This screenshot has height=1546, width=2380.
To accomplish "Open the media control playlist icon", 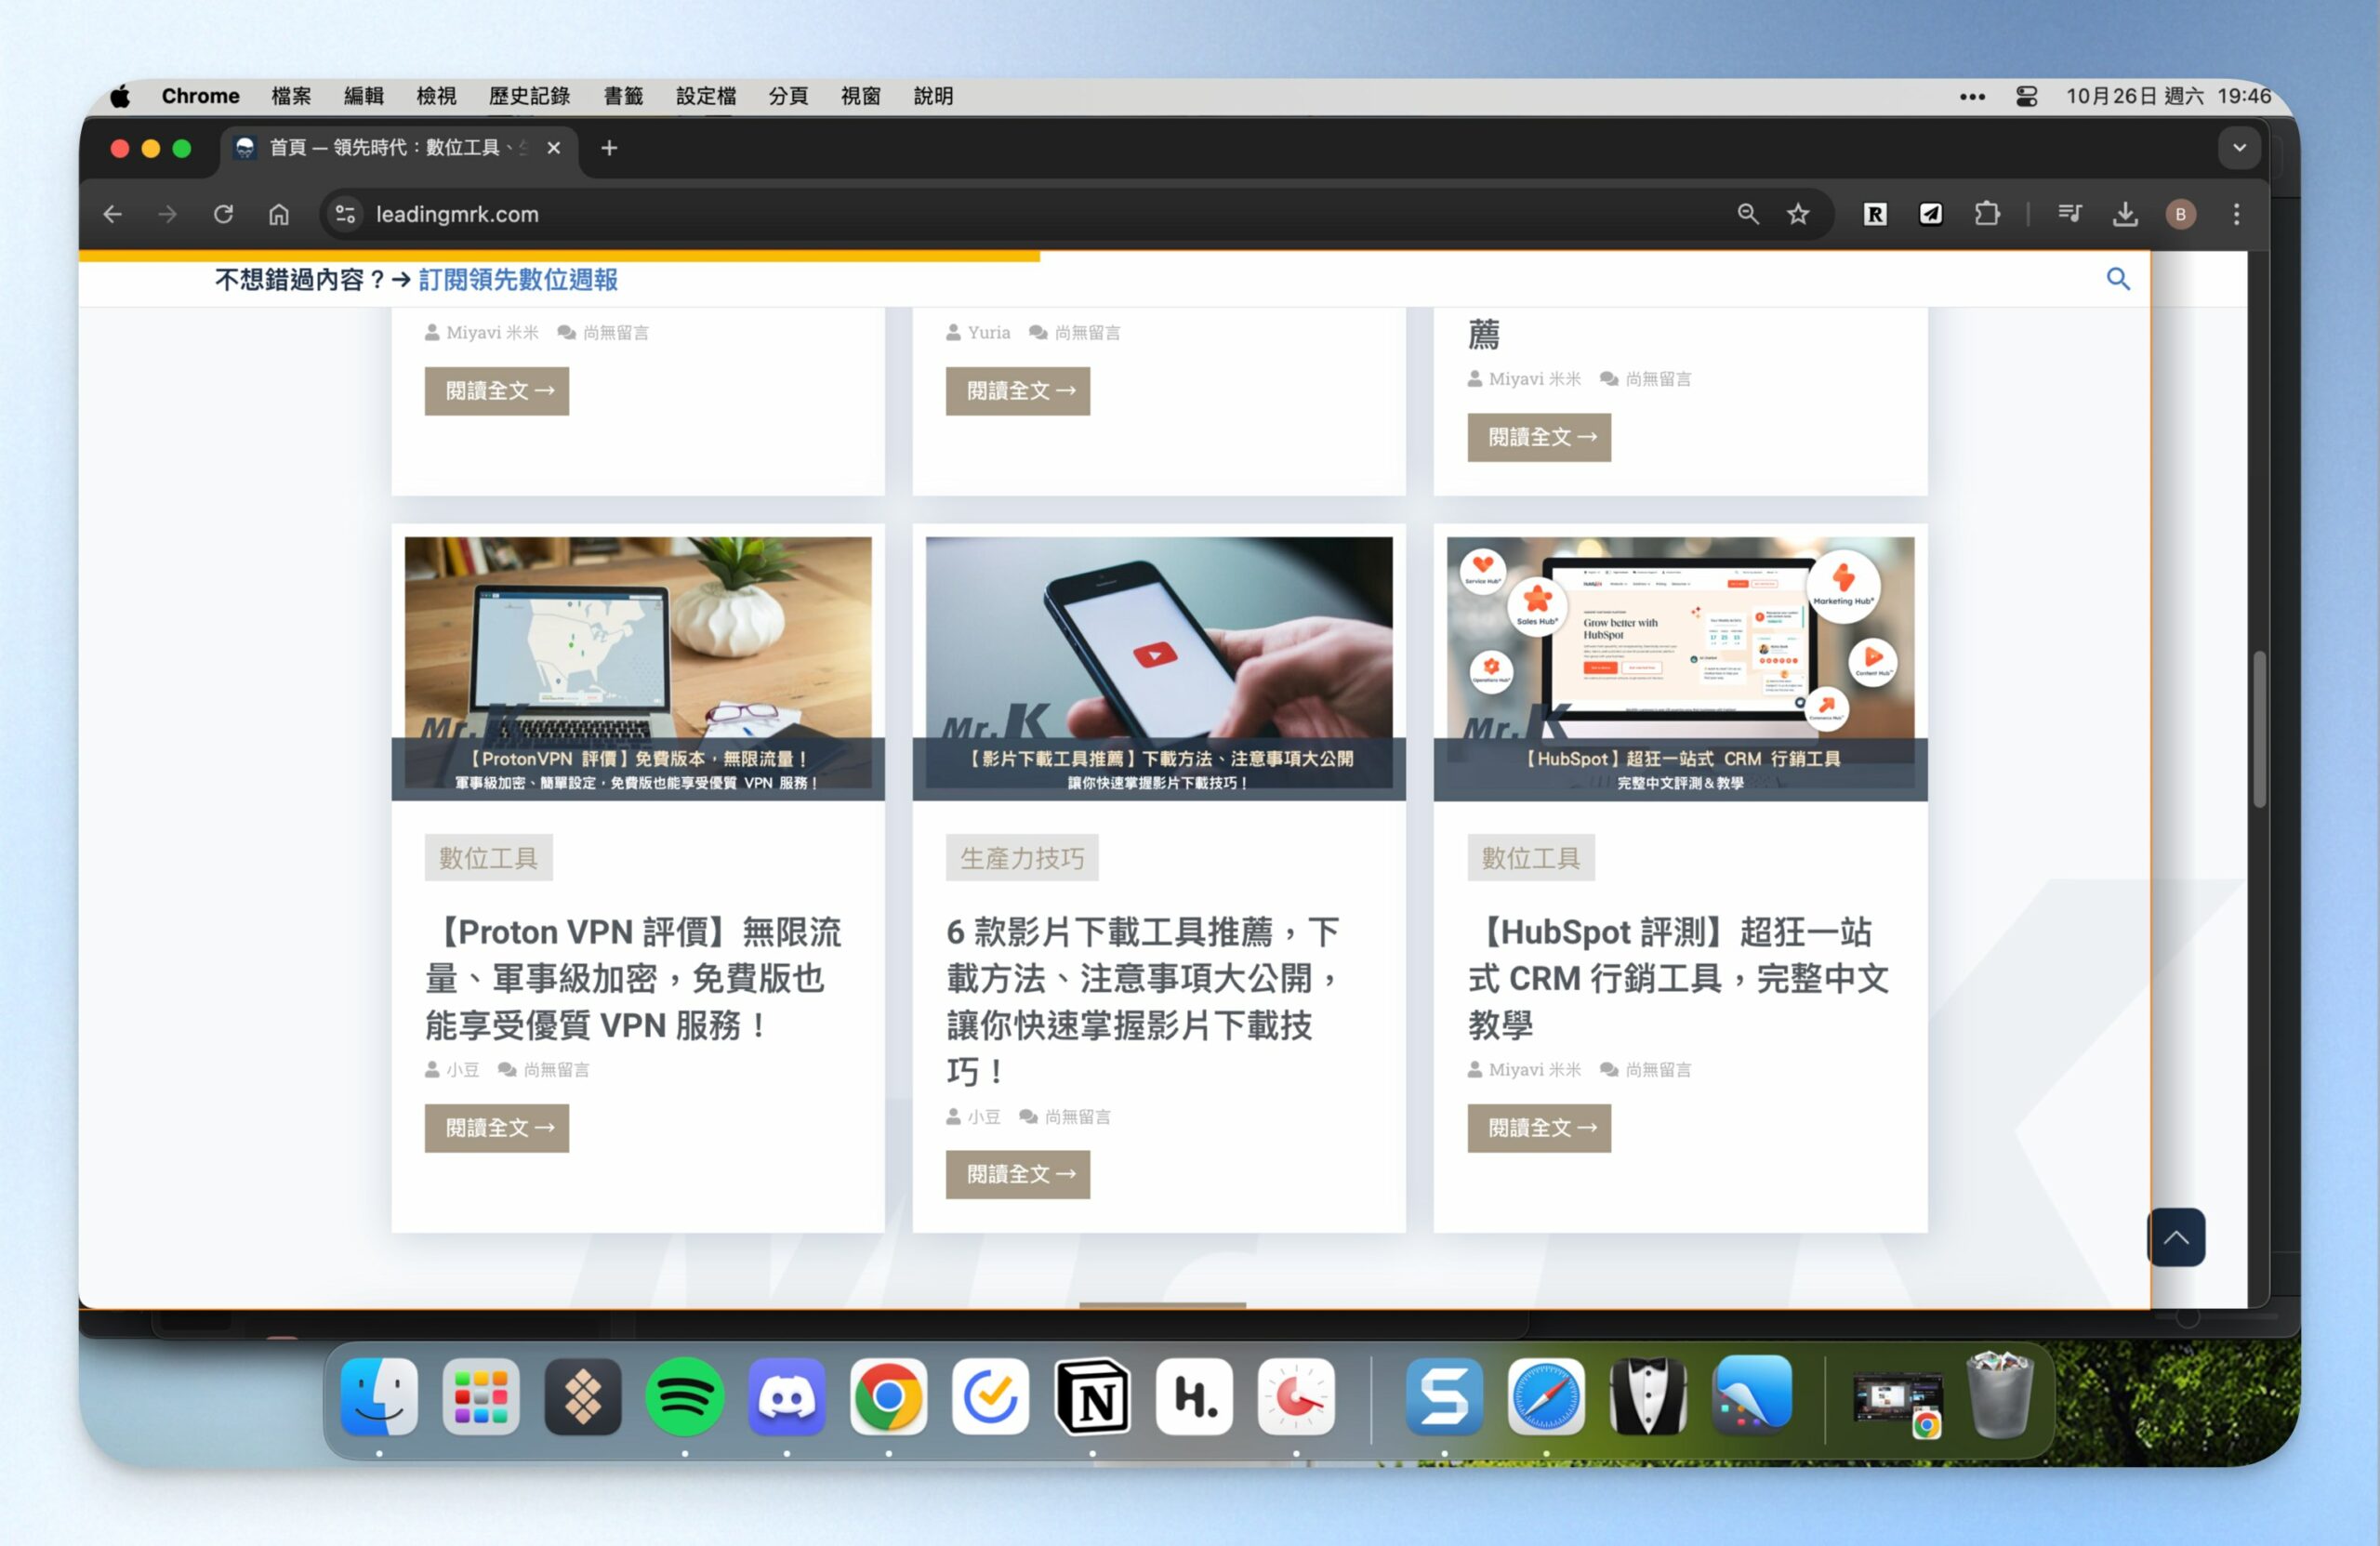I will point(2069,214).
